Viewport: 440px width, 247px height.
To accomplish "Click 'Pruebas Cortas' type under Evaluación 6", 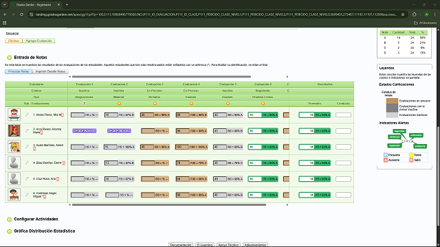I will tap(263, 97).
